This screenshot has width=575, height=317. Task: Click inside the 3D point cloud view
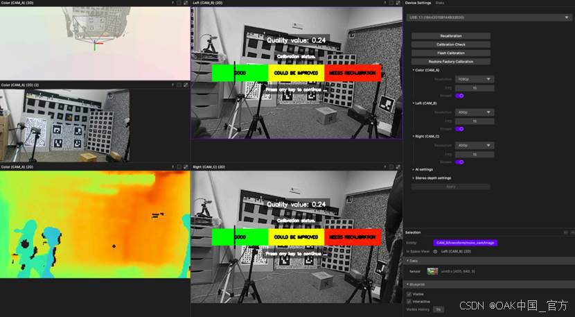[95, 43]
